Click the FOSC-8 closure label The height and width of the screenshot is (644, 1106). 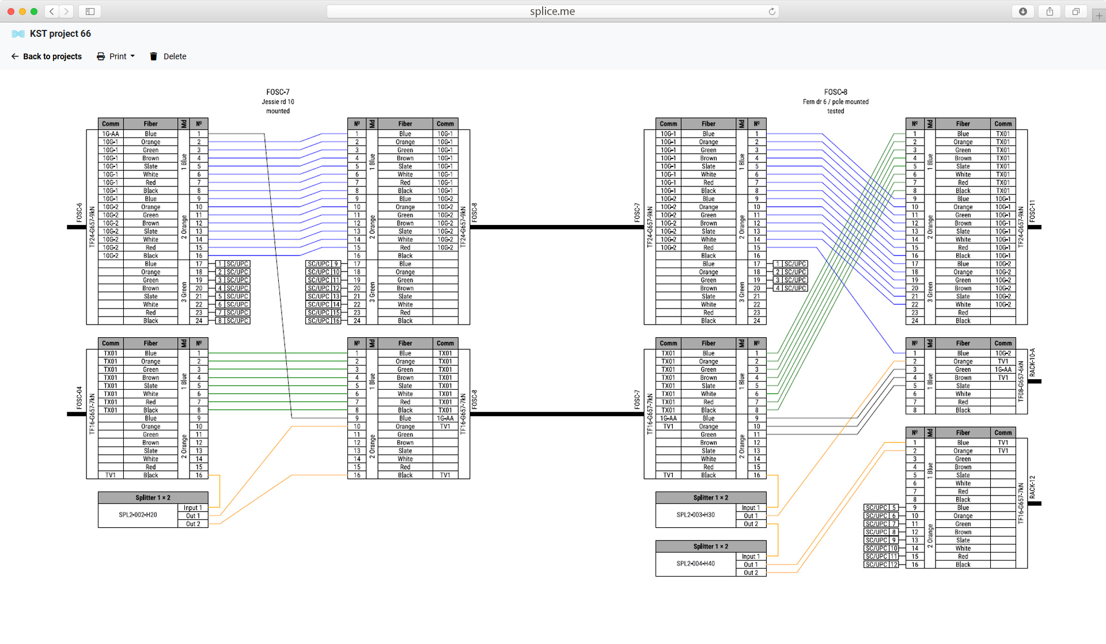point(835,92)
